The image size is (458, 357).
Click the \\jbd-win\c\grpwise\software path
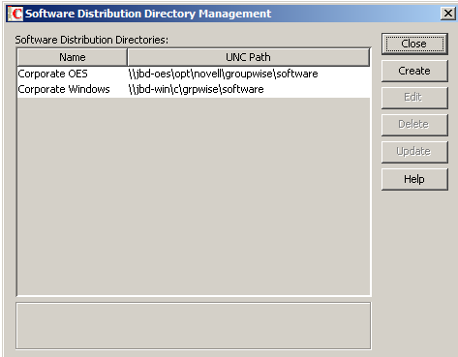coord(196,89)
